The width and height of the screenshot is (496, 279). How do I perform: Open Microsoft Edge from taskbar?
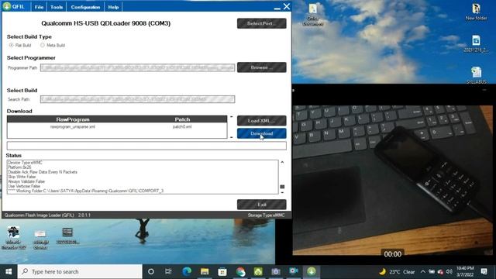tap(187, 271)
